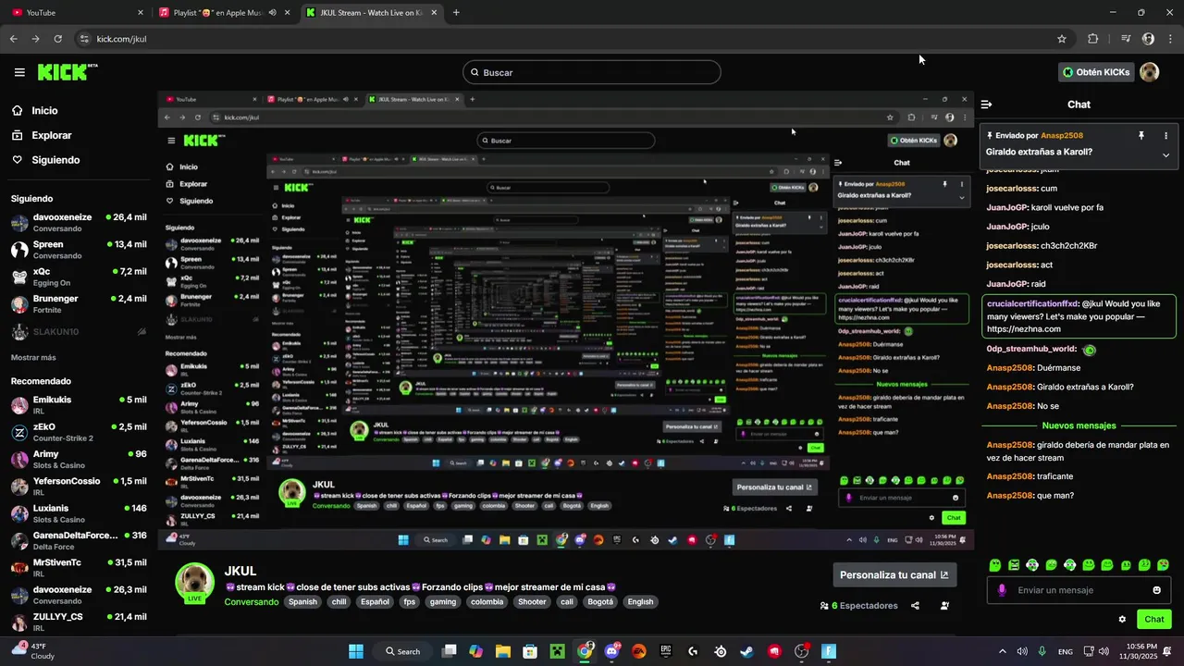
Task: Click the Buscar search field
Action: [592, 72]
